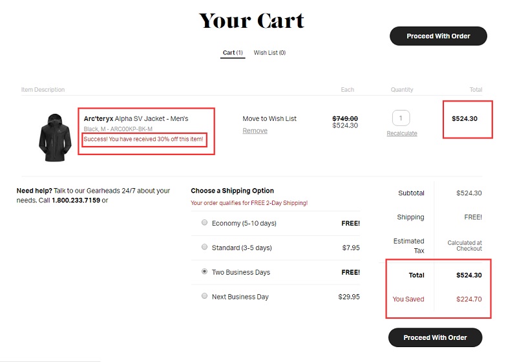
Task: Select Two Business Days shipping
Action: pos(204,271)
